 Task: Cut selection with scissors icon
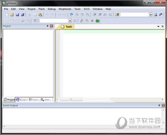30,15
